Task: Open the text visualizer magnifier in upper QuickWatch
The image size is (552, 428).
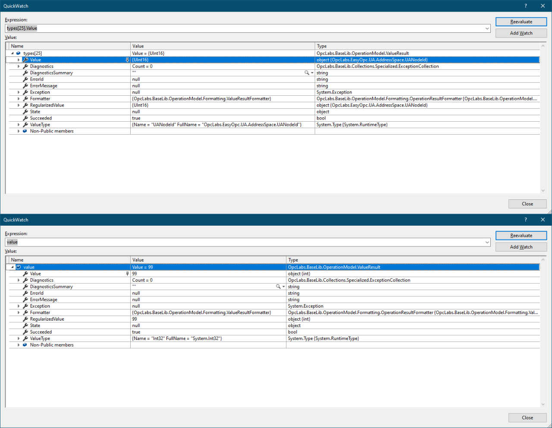Action: coord(307,73)
